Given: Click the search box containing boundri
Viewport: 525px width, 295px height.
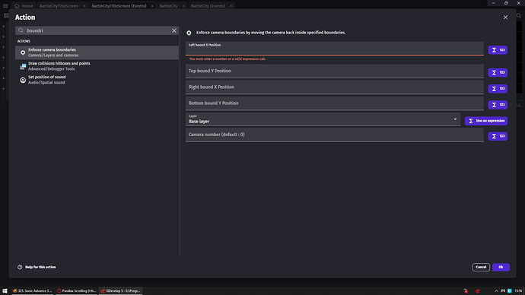Looking at the screenshot, I should 97,30.
